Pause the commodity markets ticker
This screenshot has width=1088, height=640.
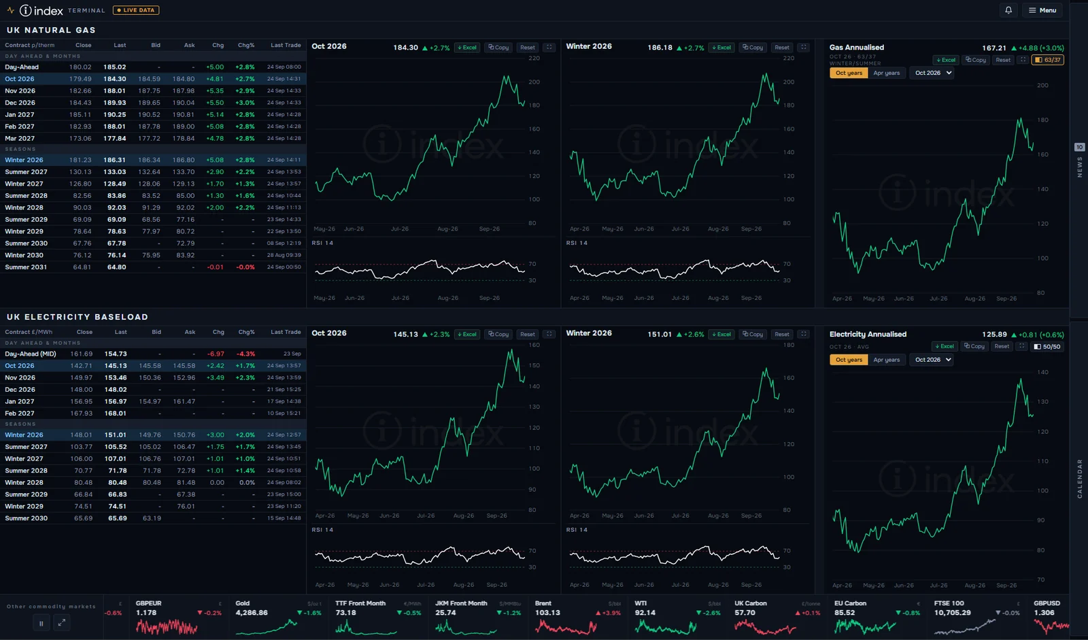pos(41,622)
